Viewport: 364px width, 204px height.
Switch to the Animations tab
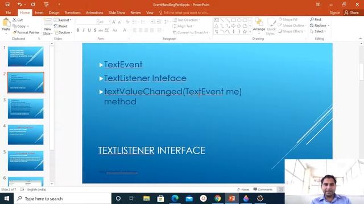(94, 12)
